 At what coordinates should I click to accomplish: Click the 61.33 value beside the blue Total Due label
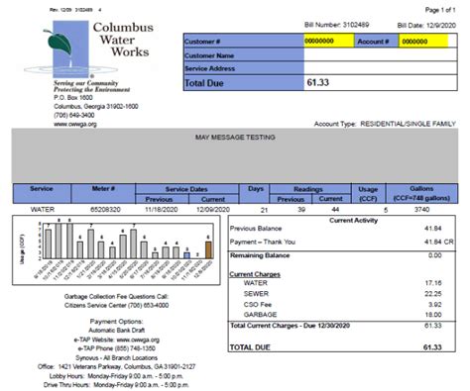[x=317, y=82]
